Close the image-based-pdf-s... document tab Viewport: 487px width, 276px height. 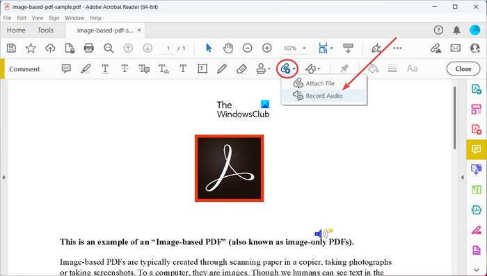click(x=139, y=30)
